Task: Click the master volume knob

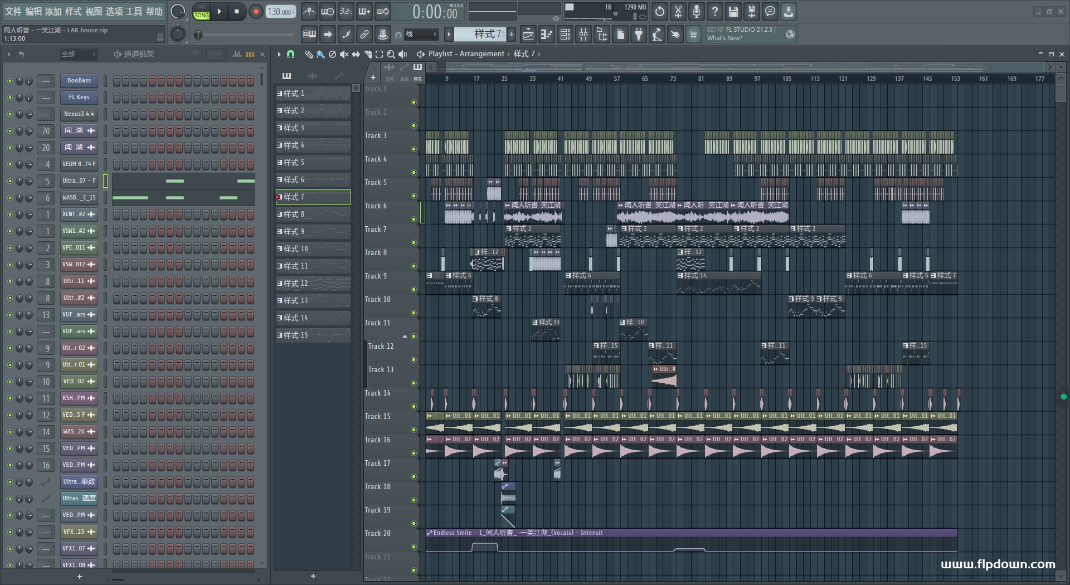Action: [x=178, y=11]
